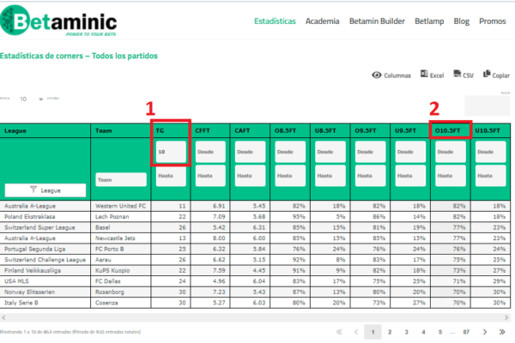515x343 pixels.
Task: Focus the U9.5FT Desde field
Action: click(410, 152)
